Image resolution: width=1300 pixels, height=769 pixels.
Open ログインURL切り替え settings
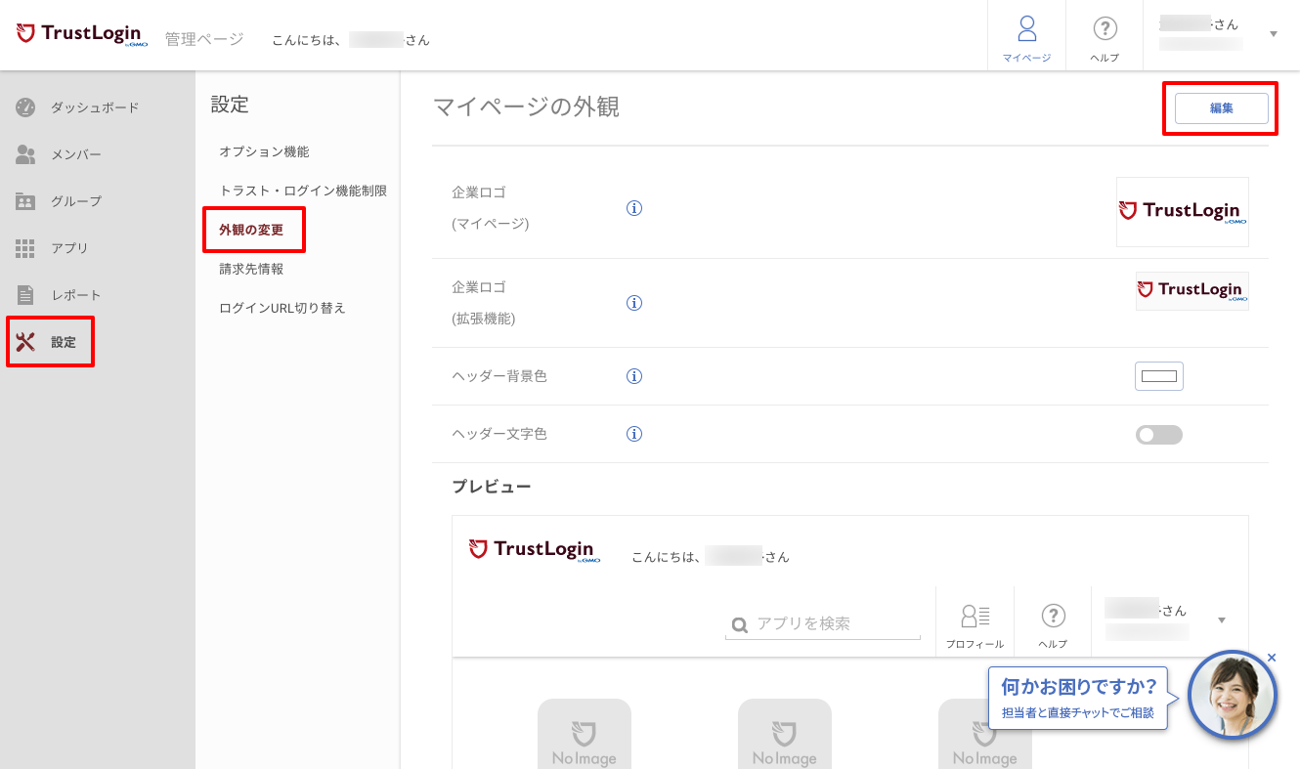(282, 308)
